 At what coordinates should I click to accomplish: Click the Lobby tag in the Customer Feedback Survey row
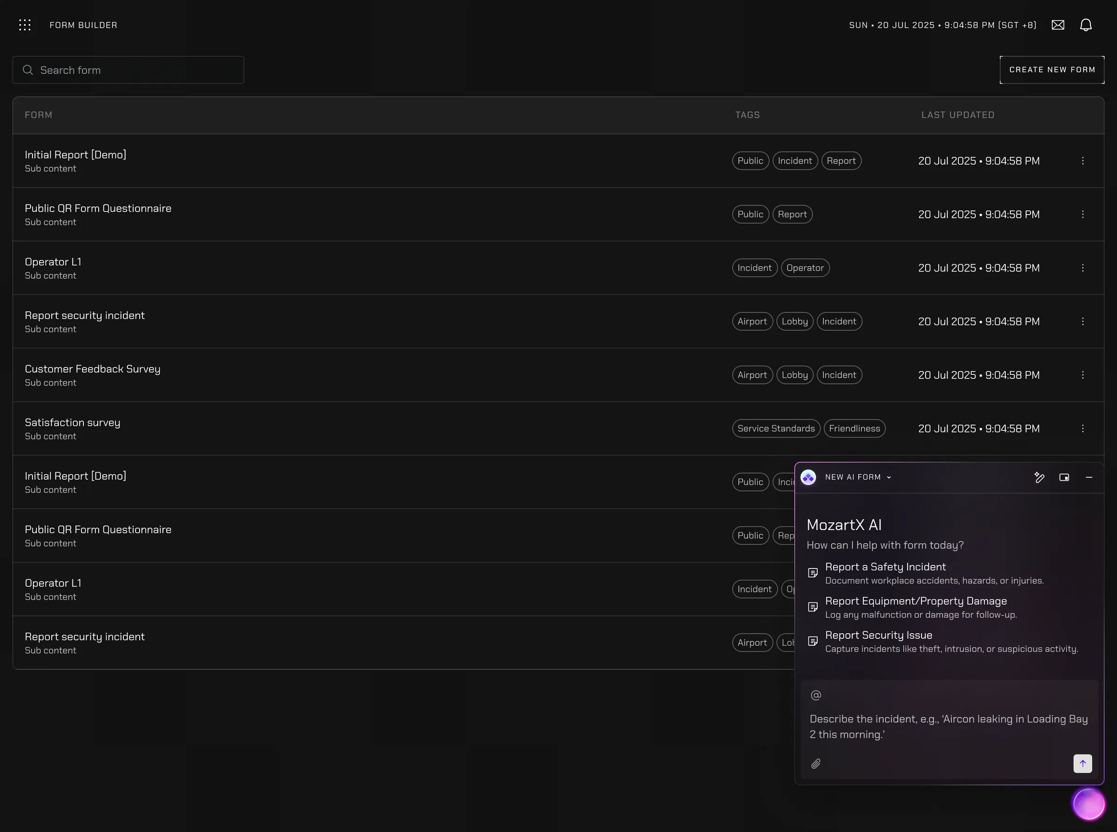pyautogui.click(x=795, y=375)
